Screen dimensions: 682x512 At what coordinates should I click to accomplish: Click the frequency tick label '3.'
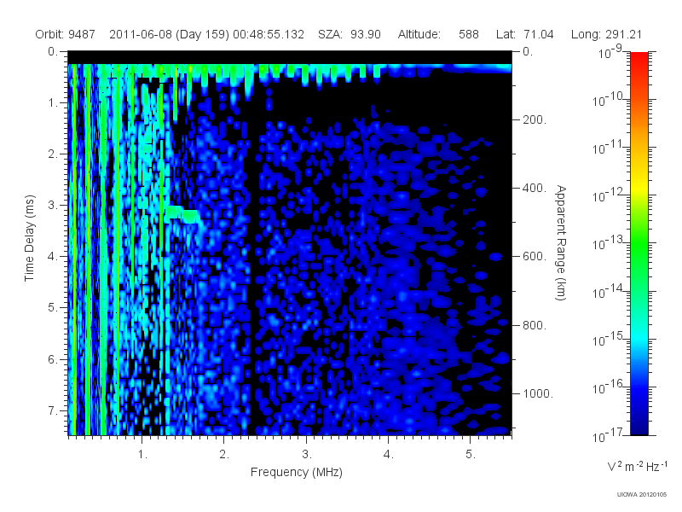(x=307, y=455)
